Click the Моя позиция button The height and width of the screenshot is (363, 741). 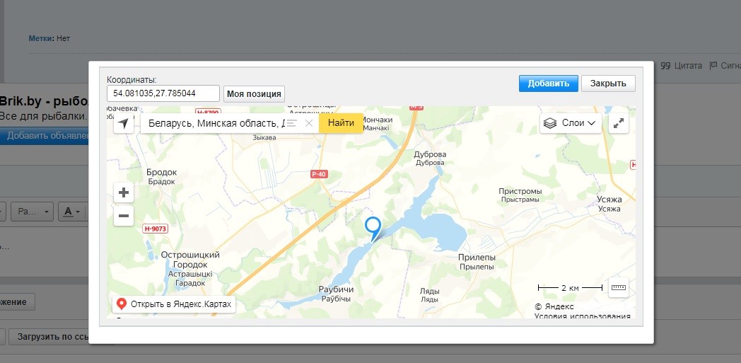254,93
